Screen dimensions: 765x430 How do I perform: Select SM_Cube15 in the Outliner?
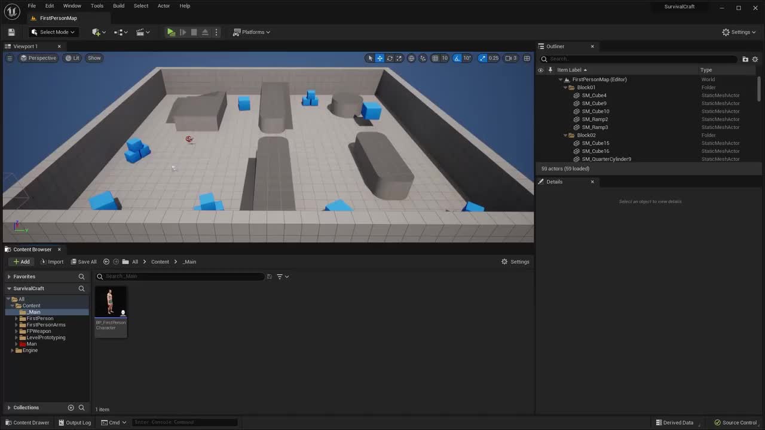click(x=595, y=143)
